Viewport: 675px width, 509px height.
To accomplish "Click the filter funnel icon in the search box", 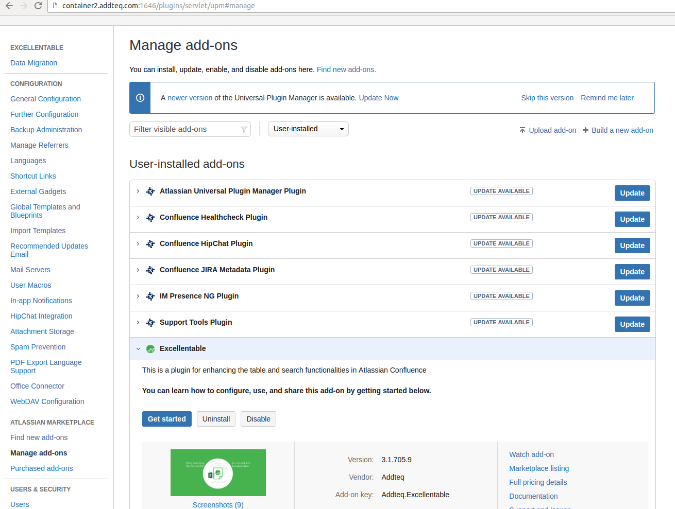I will 244,129.
